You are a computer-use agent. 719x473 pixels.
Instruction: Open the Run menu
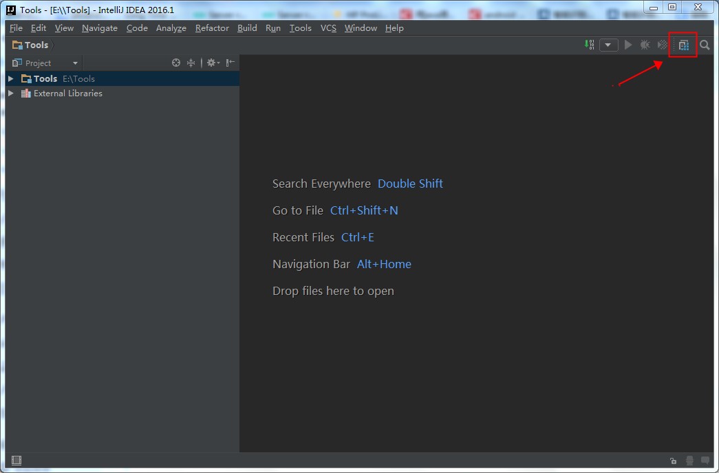pyautogui.click(x=273, y=28)
